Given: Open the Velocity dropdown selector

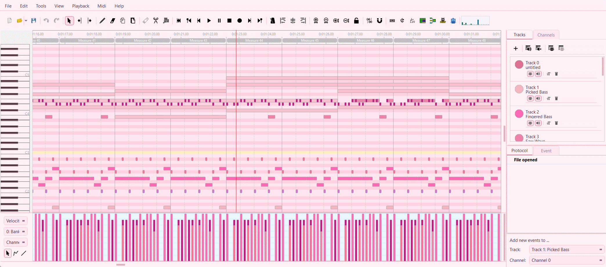Looking at the screenshot, I should click(15, 220).
